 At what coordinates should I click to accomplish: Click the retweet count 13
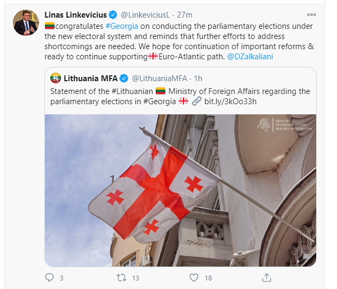click(136, 278)
